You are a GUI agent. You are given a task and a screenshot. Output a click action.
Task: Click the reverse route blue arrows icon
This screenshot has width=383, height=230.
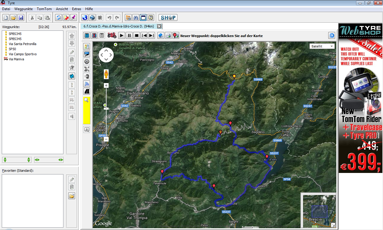coord(72,76)
